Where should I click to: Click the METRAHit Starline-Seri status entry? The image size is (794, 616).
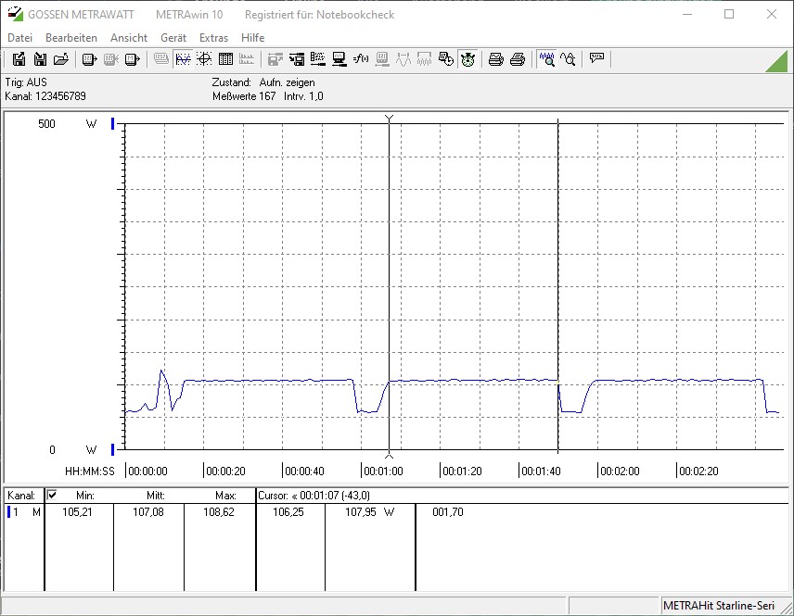coord(719,606)
